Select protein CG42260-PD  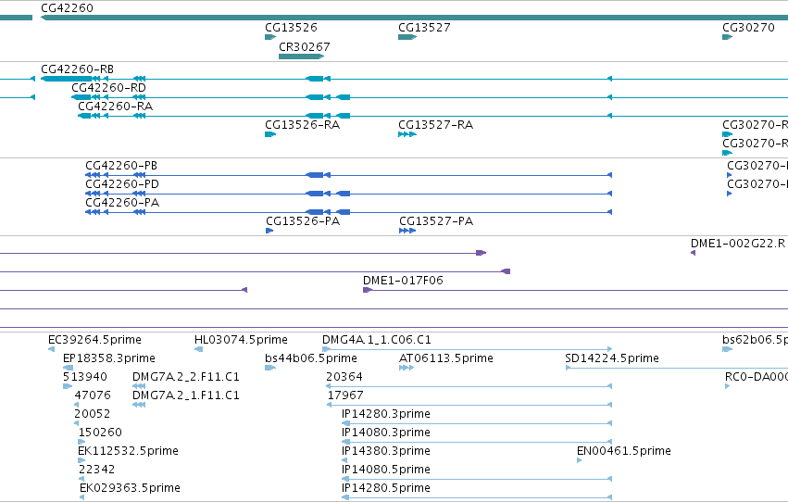(122, 184)
